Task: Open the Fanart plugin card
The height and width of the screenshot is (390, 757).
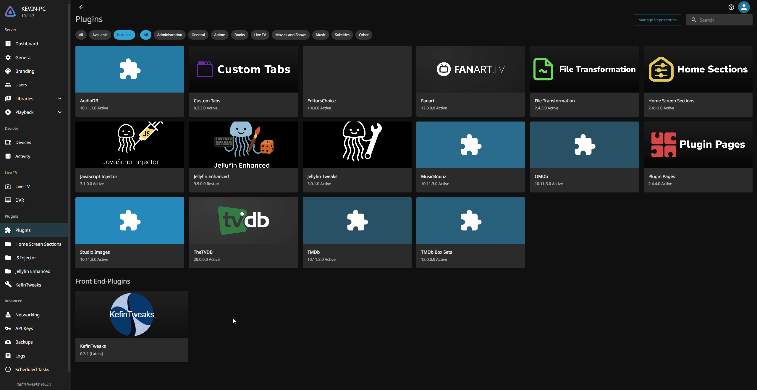Action: [x=471, y=81]
